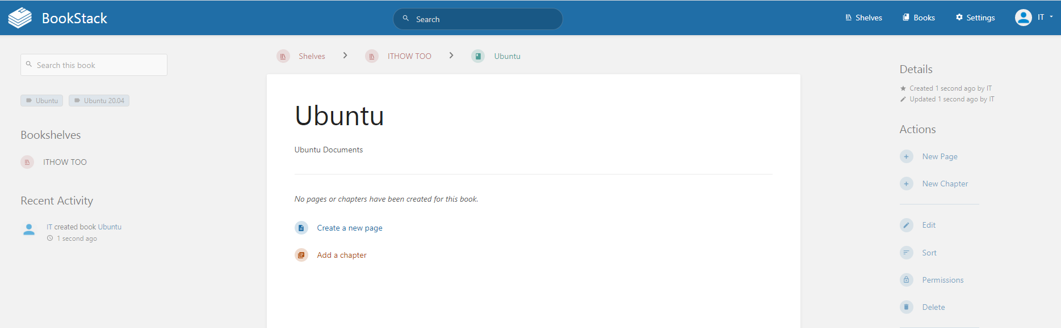The image size is (1061, 328).
Task: Open the Ubuntu breadcrumb link
Action: coord(507,56)
